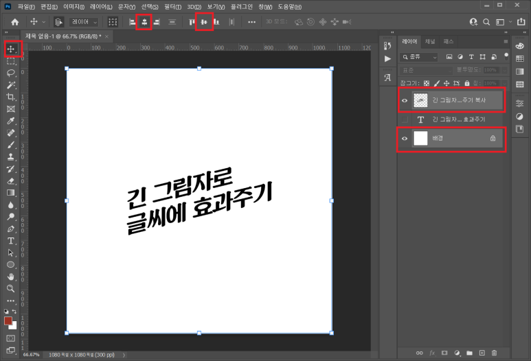Select the Eraser tool

11,180
